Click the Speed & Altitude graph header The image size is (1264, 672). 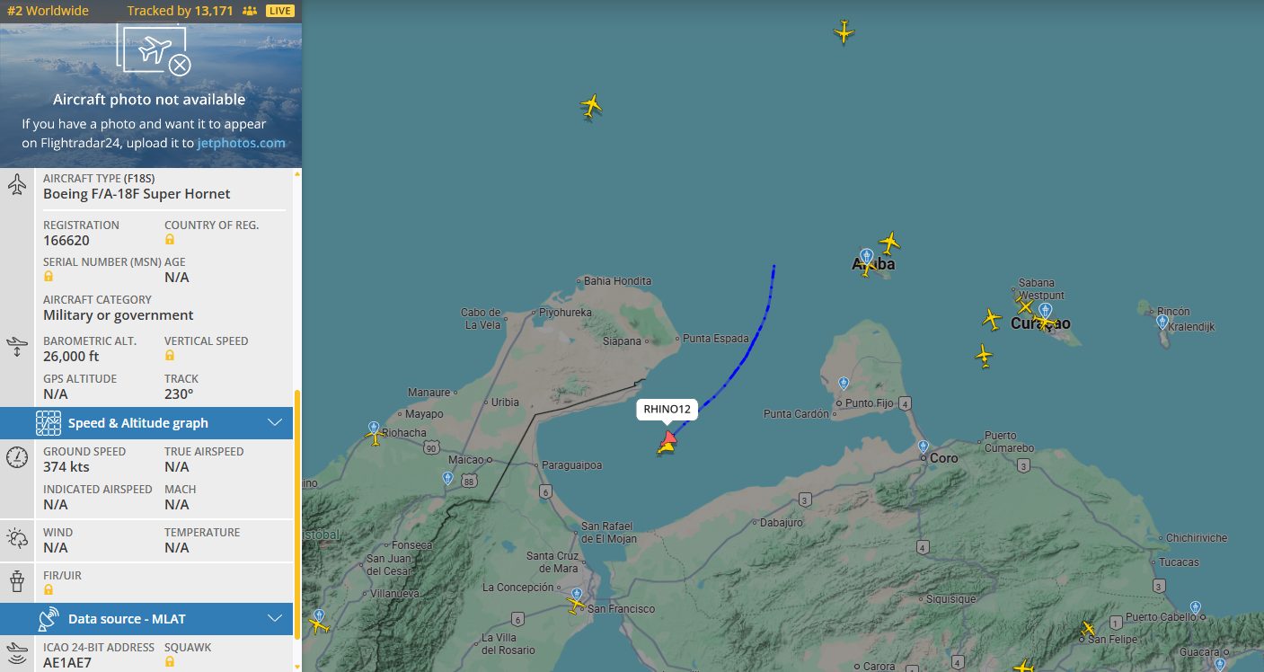tap(146, 423)
